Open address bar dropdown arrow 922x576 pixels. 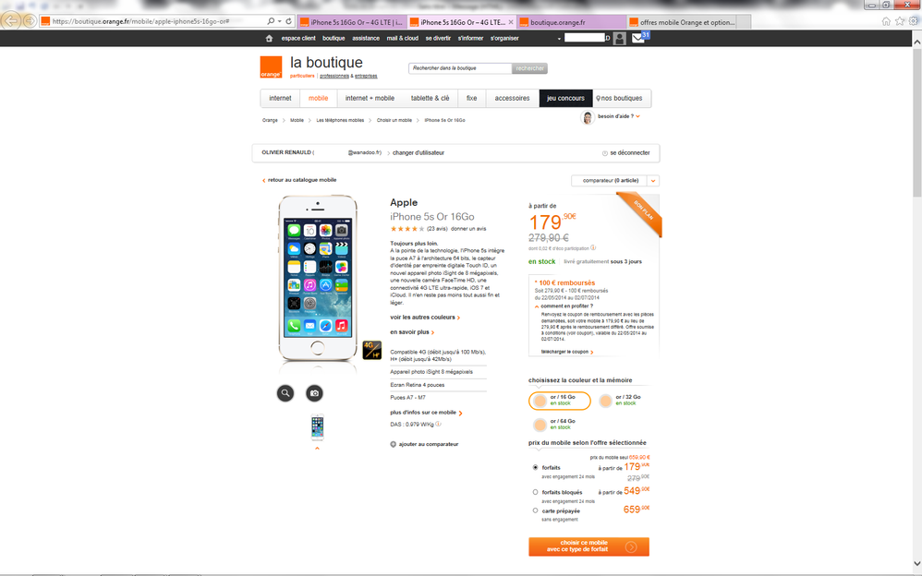tap(279, 21)
